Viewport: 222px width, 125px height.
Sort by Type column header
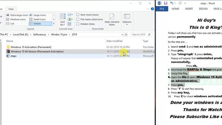pyautogui.click(x=146, y=41)
